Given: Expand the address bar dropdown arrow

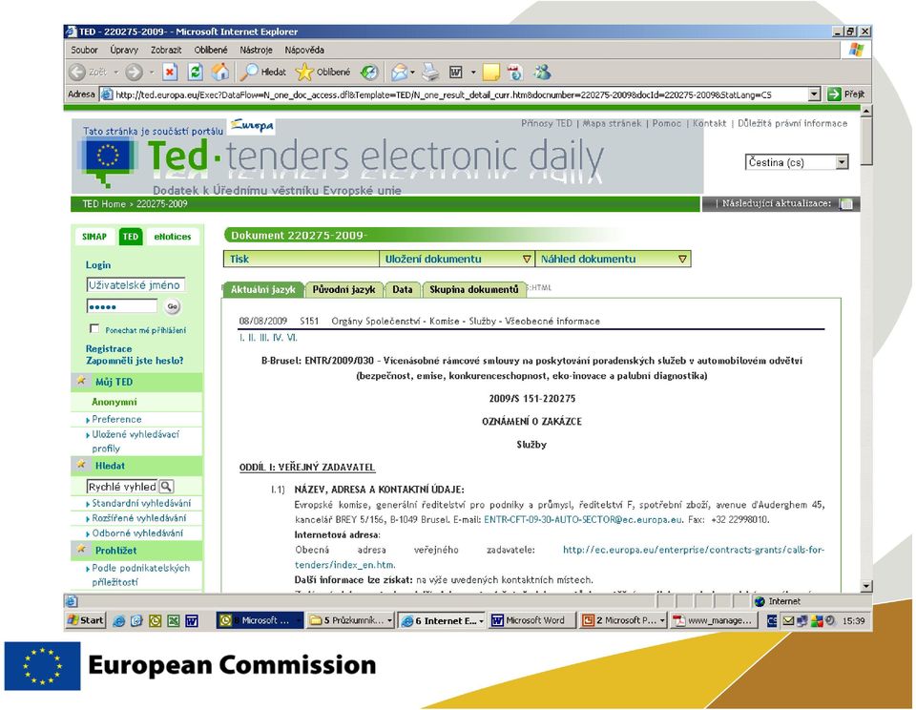Looking at the screenshot, I should point(815,94).
